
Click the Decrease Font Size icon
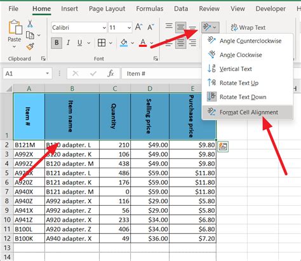coord(150,27)
